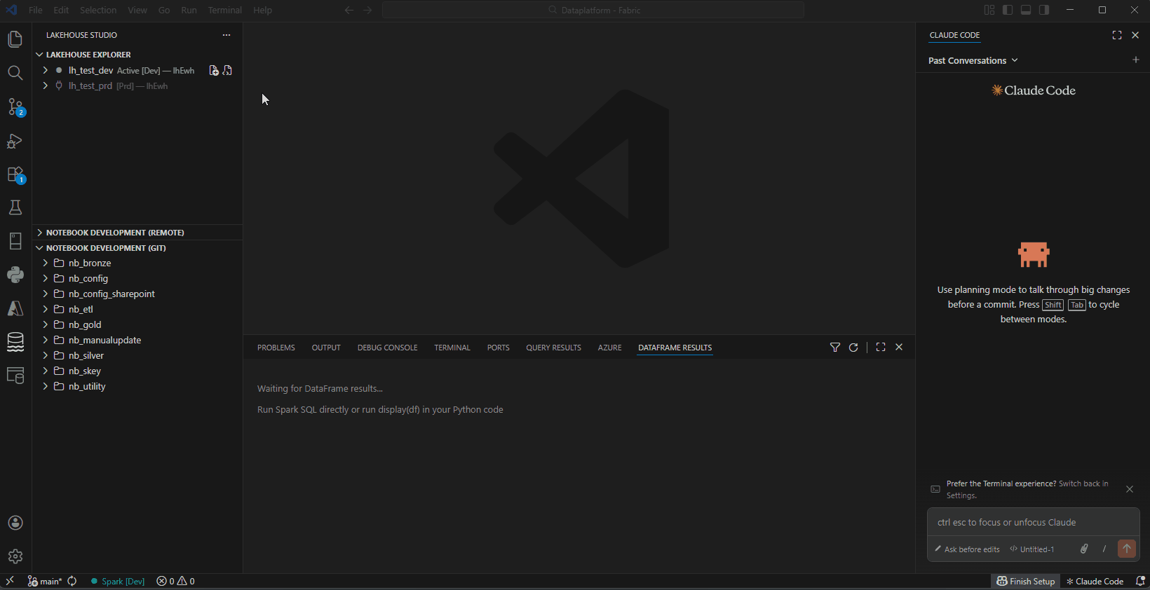Click the slash commands button in Claude input

coord(1104,549)
